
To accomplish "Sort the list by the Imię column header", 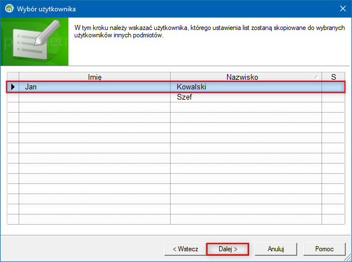I will tap(94, 77).
